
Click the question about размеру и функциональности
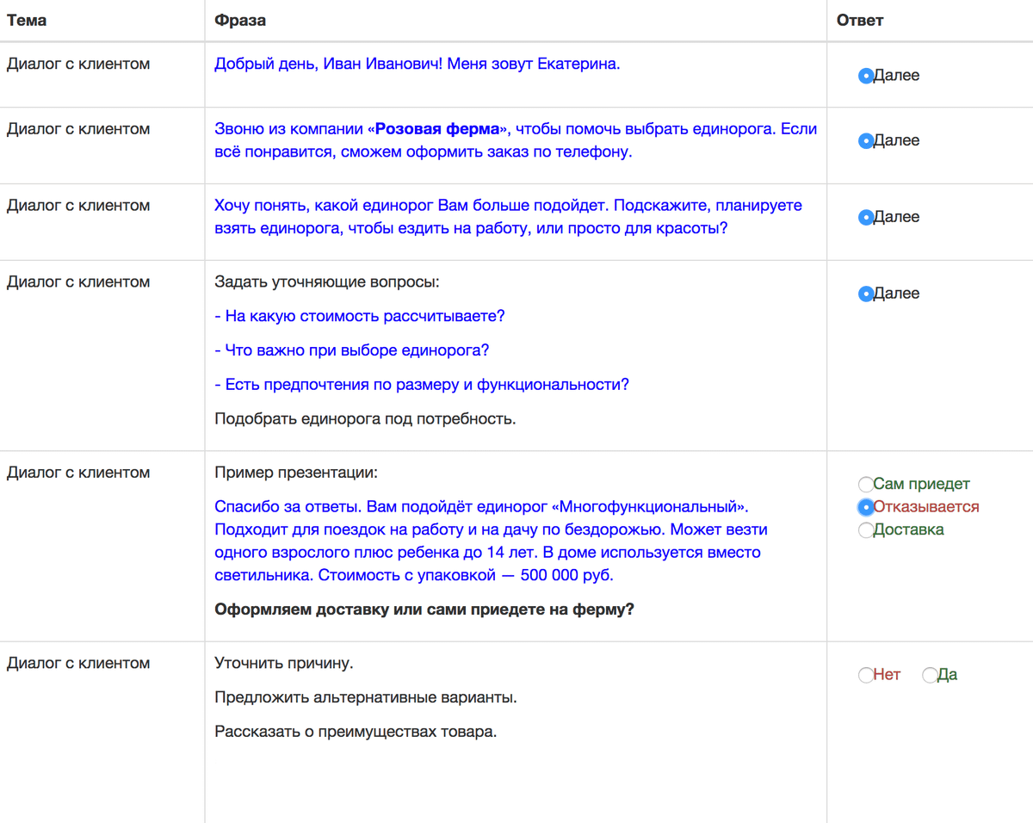point(422,385)
